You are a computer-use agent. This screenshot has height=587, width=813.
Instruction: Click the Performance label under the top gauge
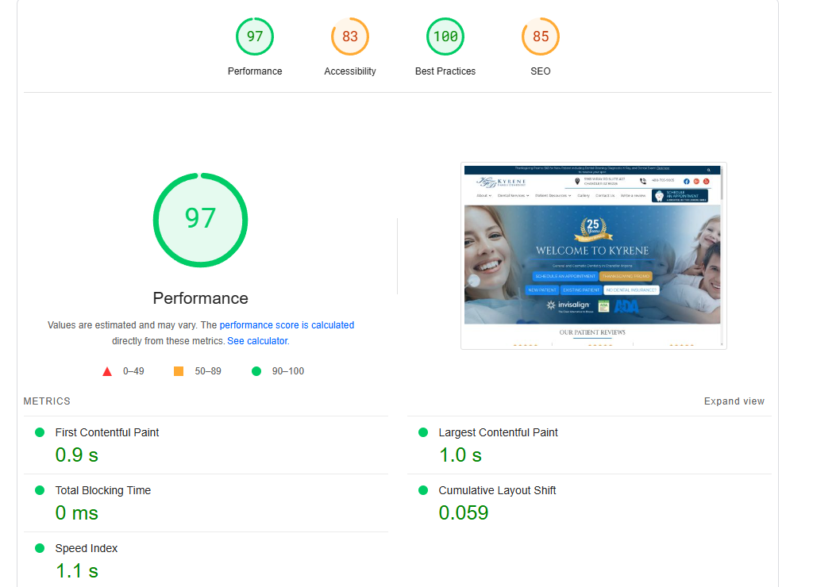[255, 71]
